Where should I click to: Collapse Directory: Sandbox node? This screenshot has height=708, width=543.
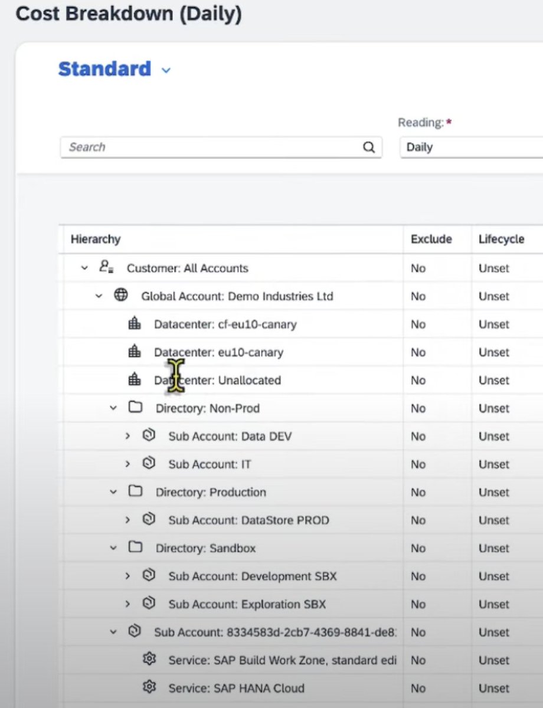tap(113, 548)
